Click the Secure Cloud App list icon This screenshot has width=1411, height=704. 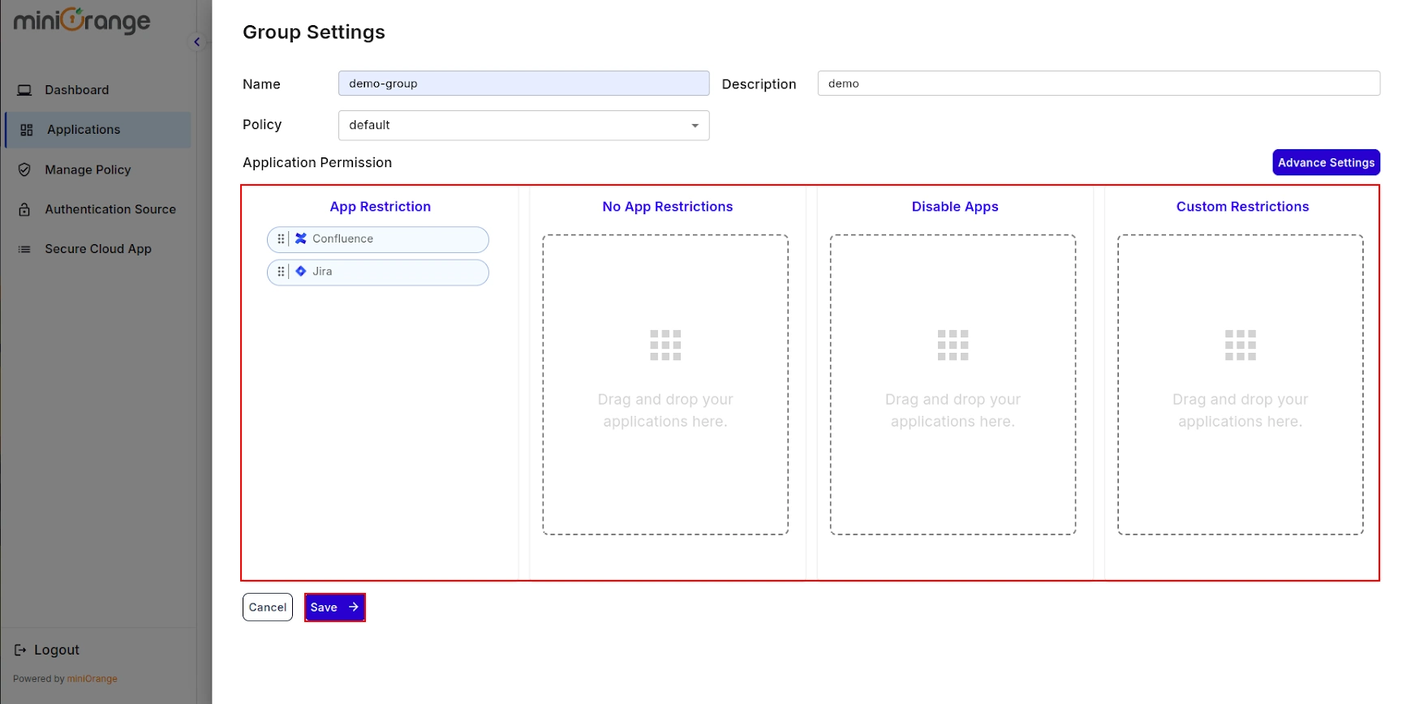click(x=25, y=249)
